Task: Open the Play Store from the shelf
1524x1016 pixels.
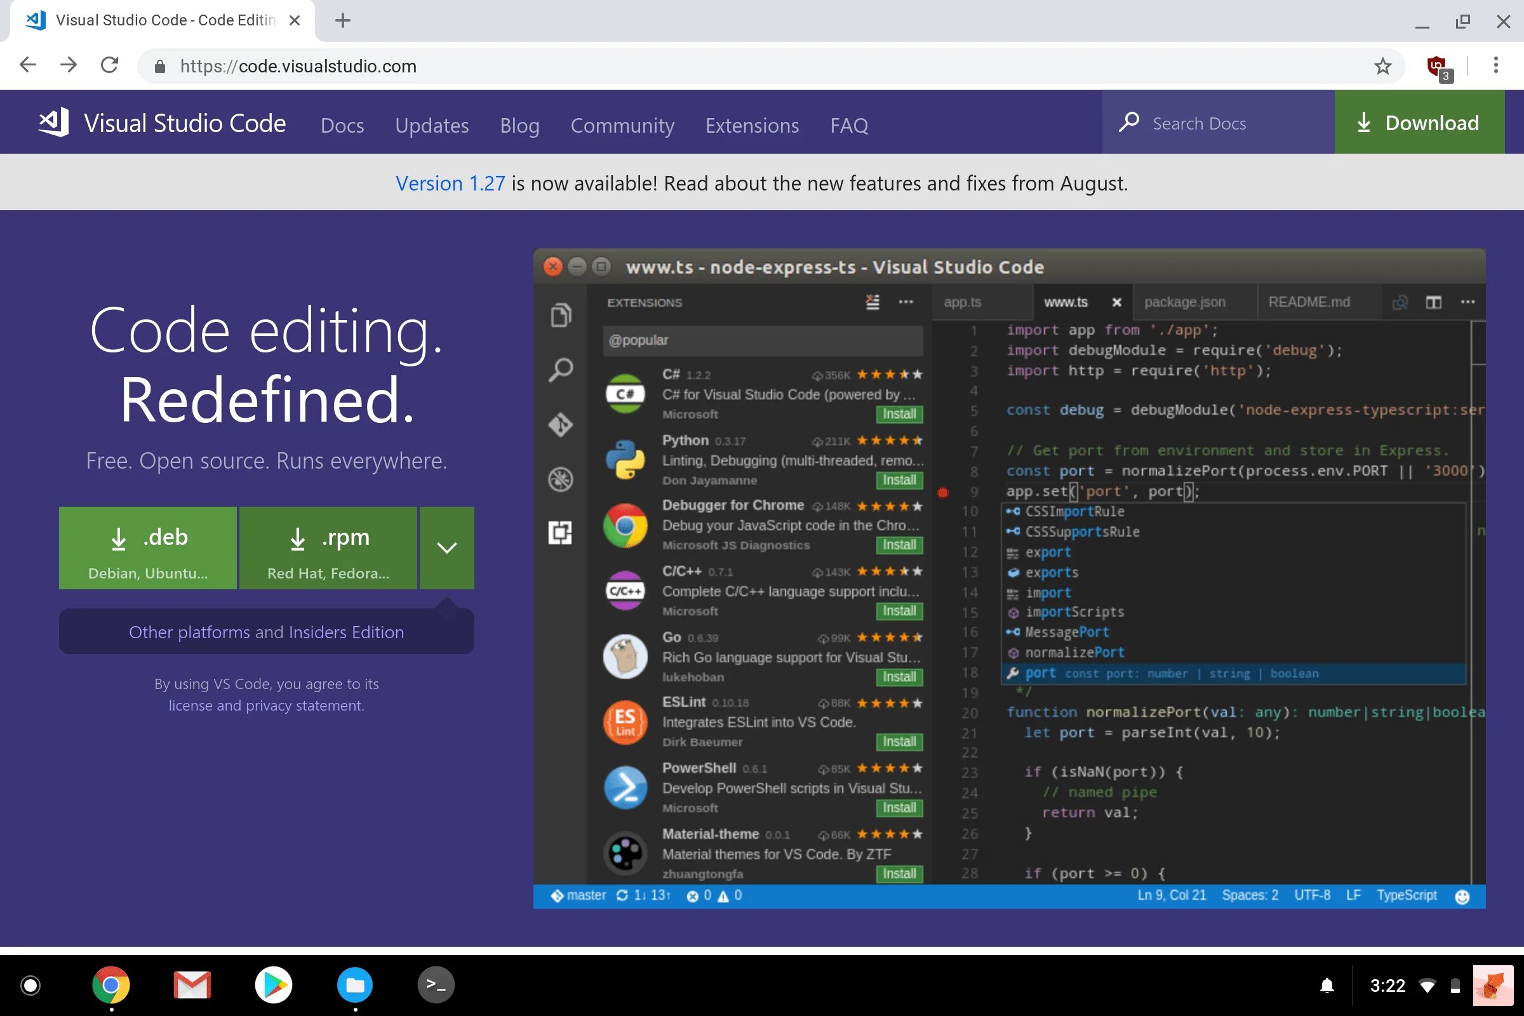Action: 274,985
